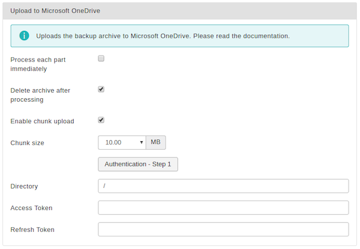Viewport: 360px width, 249px height.
Task: Focus the Directory input field
Action: (x=223, y=186)
